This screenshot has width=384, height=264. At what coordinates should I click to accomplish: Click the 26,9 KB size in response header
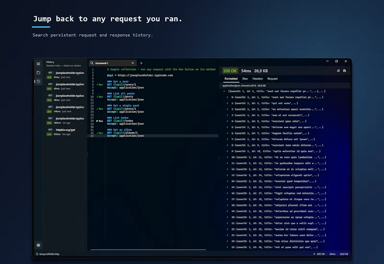261,71
